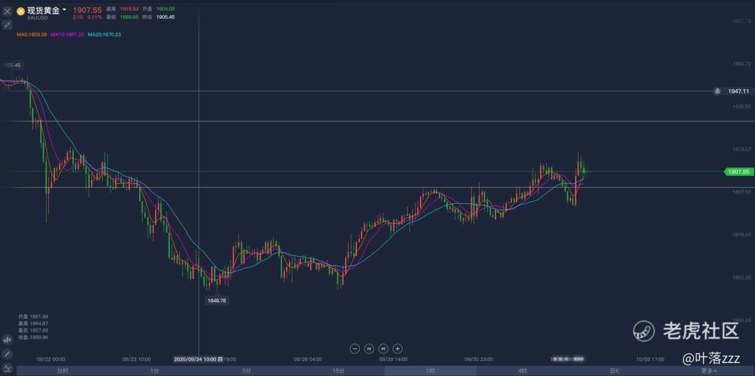Click the 1947.11 price alert label
This screenshot has width=755, height=376.
click(738, 91)
